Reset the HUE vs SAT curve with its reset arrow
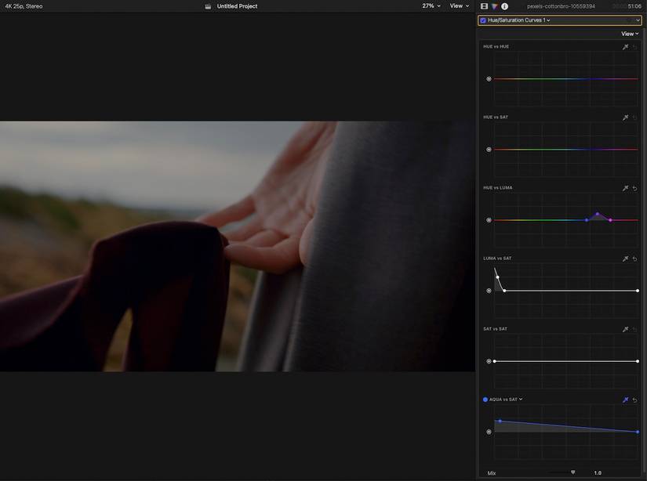The image size is (647, 481). pos(634,116)
